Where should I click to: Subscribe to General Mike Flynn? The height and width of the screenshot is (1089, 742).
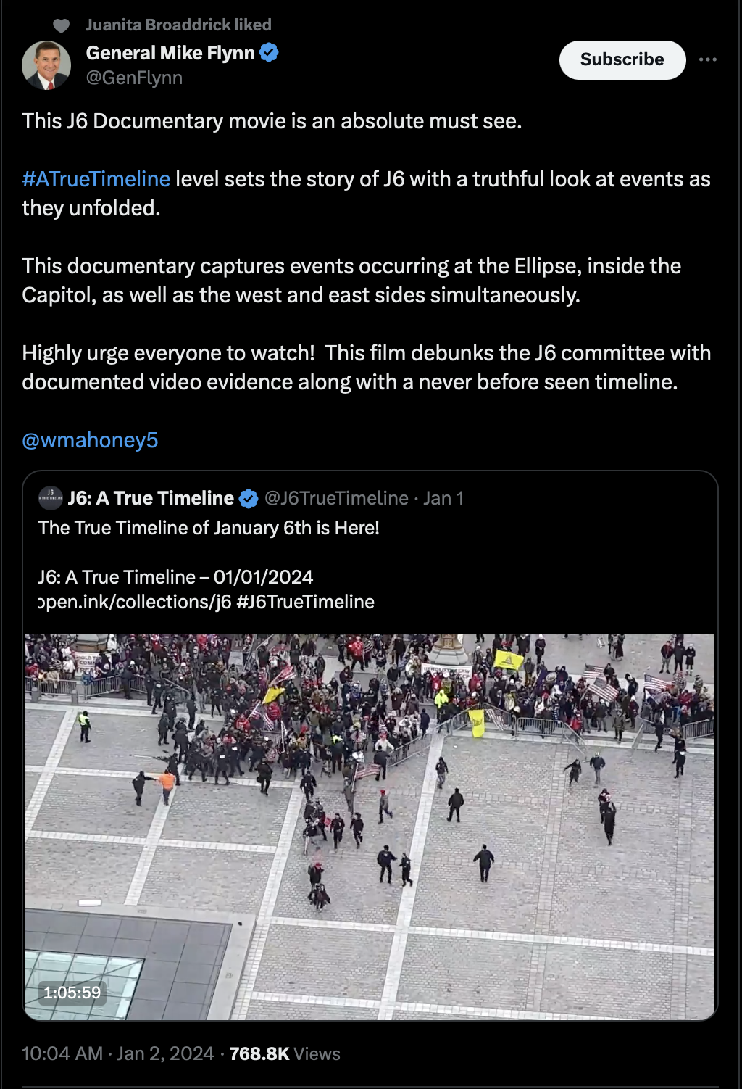tap(622, 59)
